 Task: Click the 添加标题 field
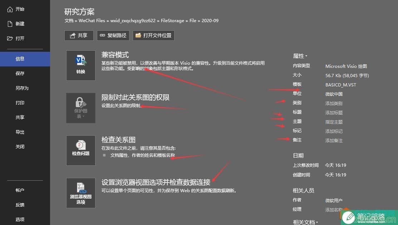[334, 113]
